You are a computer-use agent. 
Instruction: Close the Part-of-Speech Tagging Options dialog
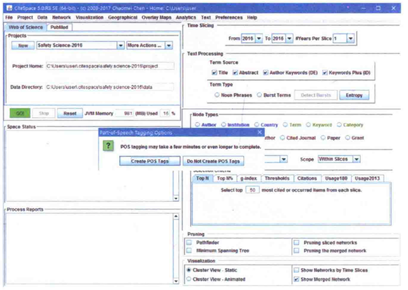(259, 133)
